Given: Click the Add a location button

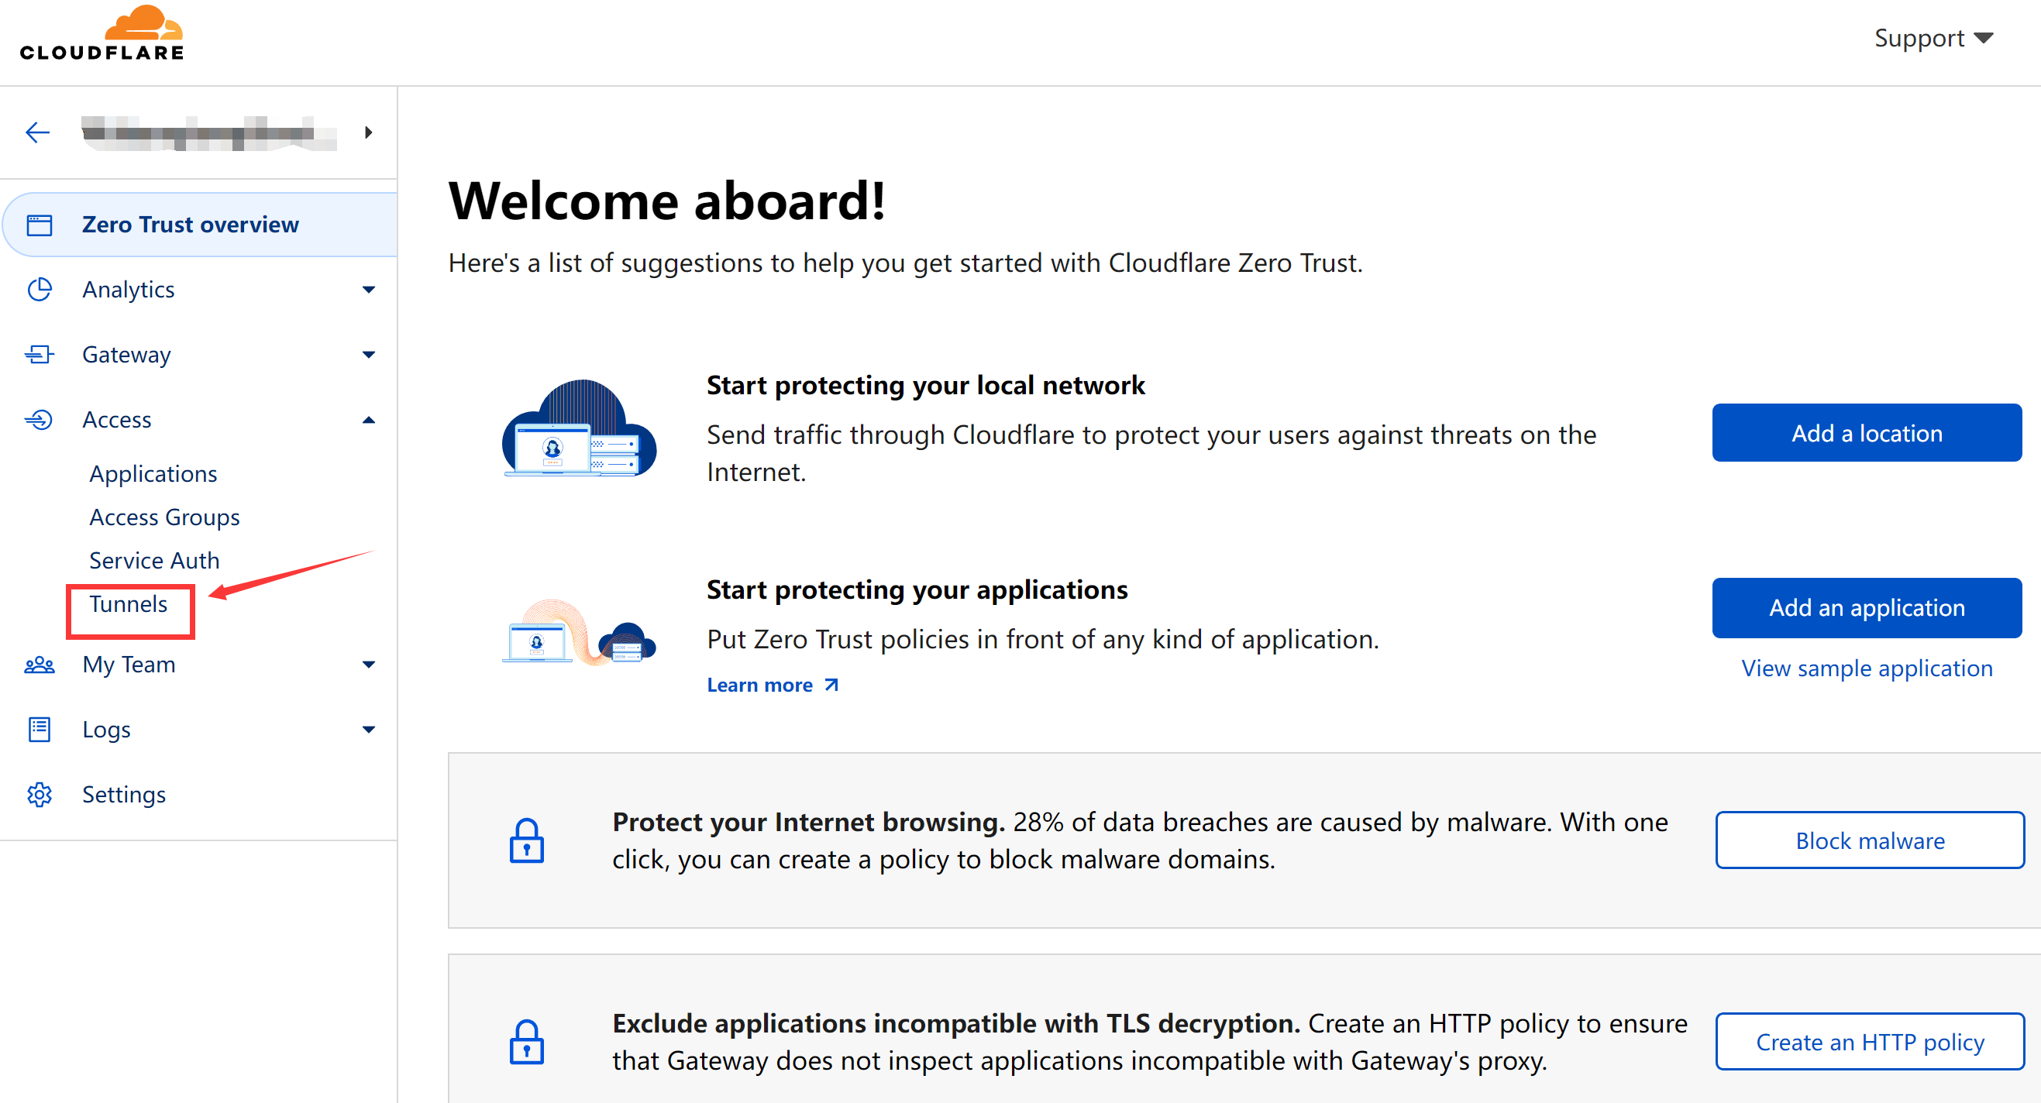Looking at the screenshot, I should [x=1867, y=433].
